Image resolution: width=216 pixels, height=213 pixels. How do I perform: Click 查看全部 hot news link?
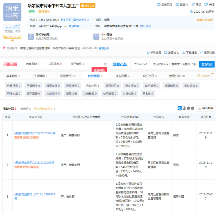click(104, 48)
